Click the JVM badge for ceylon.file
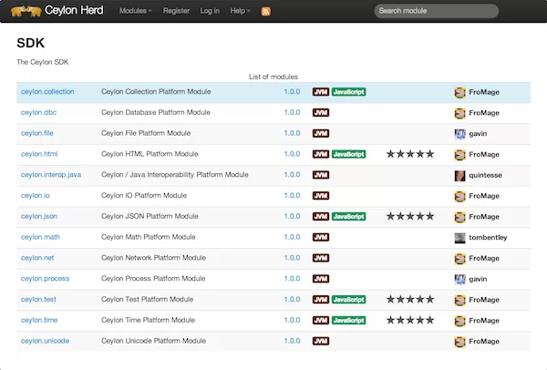The width and height of the screenshot is (547, 370). (x=321, y=134)
